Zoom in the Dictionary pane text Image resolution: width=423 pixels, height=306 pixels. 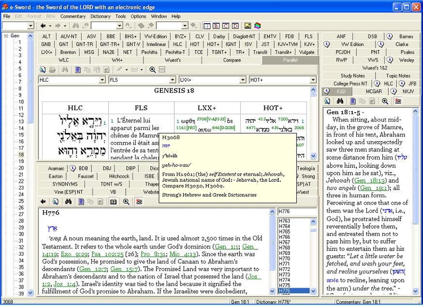pyautogui.click(x=126, y=201)
